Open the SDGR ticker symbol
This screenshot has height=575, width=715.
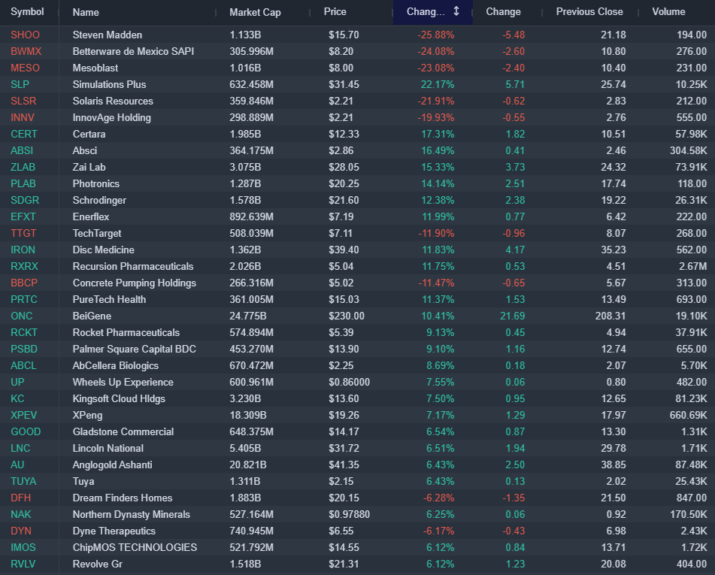pos(25,200)
